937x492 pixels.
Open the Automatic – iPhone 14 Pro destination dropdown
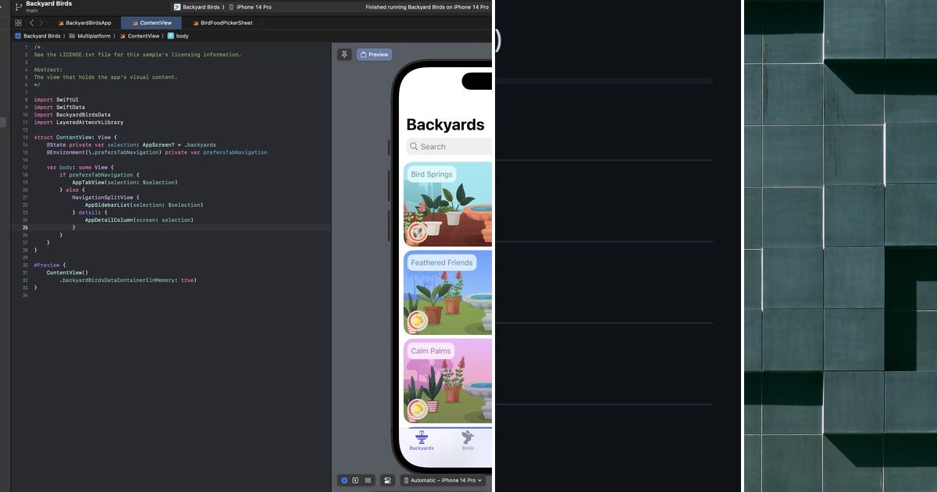443,480
